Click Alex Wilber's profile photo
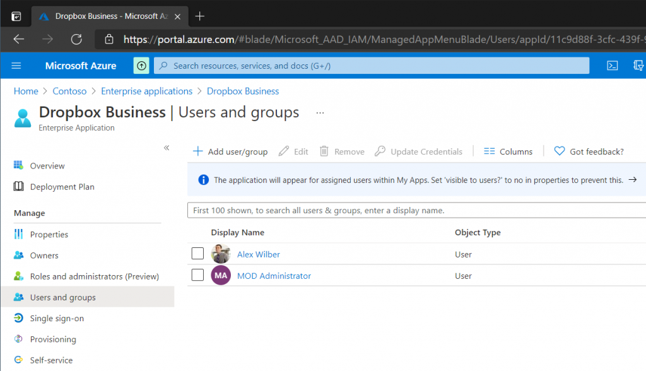 tap(221, 254)
